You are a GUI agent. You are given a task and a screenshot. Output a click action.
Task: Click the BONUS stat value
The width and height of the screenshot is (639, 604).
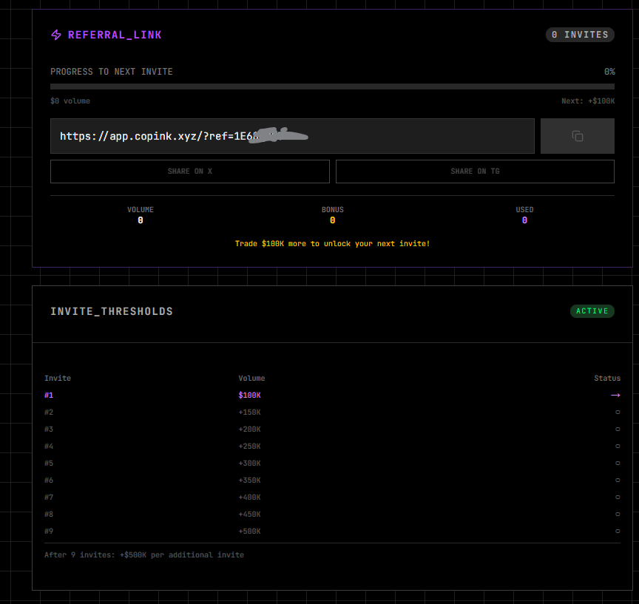pyautogui.click(x=332, y=220)
